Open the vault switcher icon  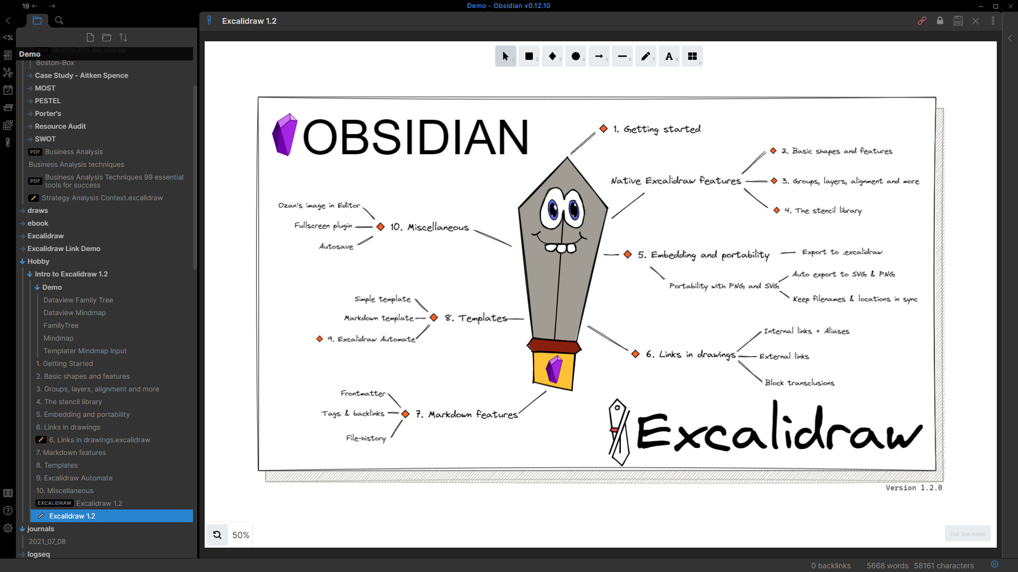coord(8,493)
